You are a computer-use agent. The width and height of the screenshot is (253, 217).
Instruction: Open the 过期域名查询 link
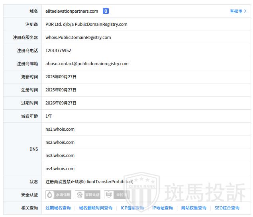[58, 208]
